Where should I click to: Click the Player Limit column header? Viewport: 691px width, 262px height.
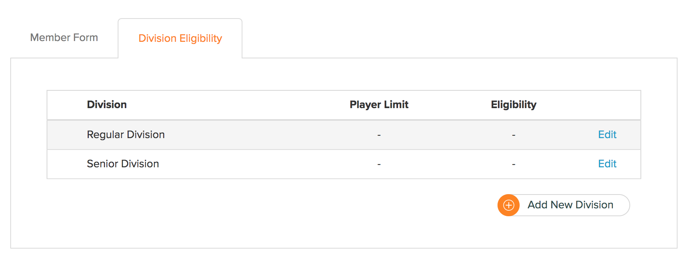(x=379, y=105)
